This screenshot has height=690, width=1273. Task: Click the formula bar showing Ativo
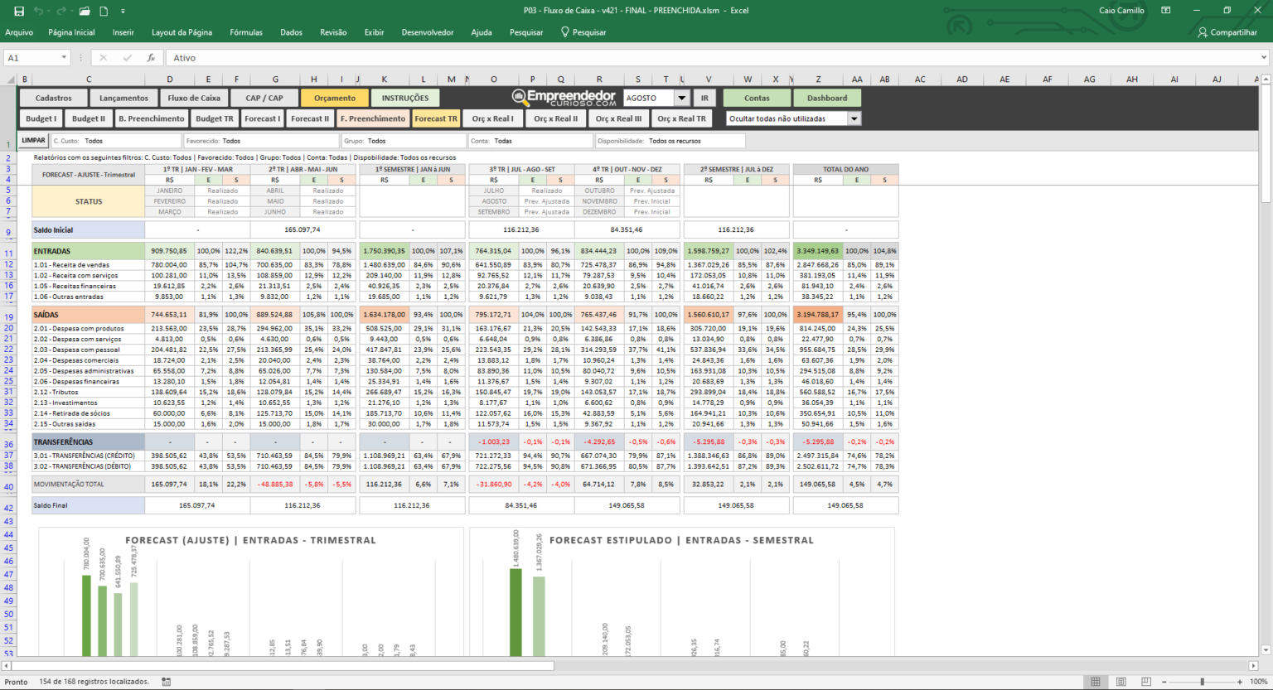pos(713,58)
